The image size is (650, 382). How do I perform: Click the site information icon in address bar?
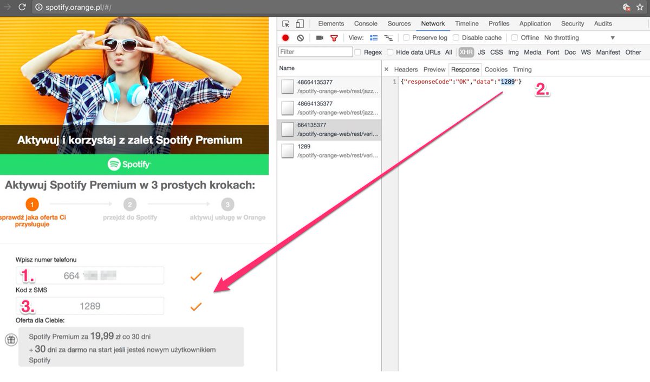[x=38, y=7]
